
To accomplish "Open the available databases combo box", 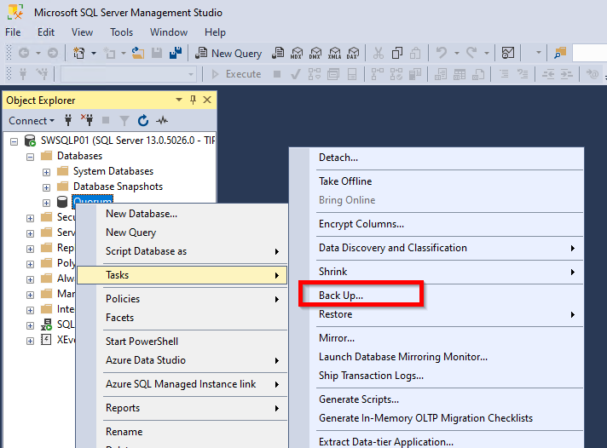I will pos(128,74).
